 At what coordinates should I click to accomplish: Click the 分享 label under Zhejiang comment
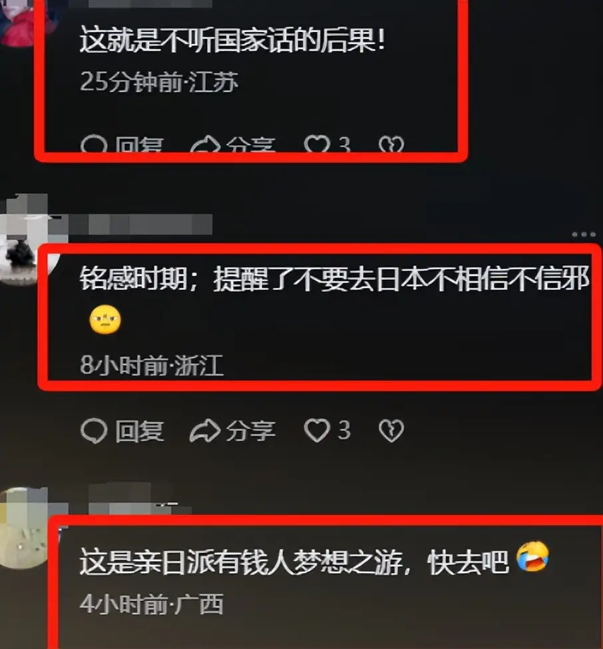coord(250,431)
